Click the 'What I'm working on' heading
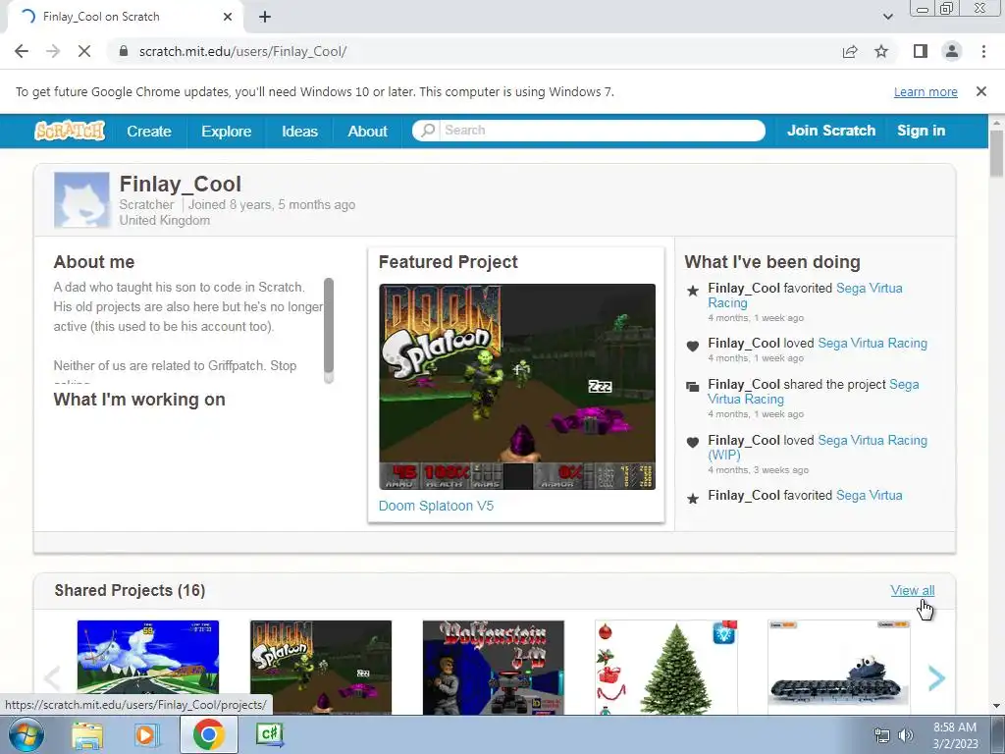 coord(139,400)
